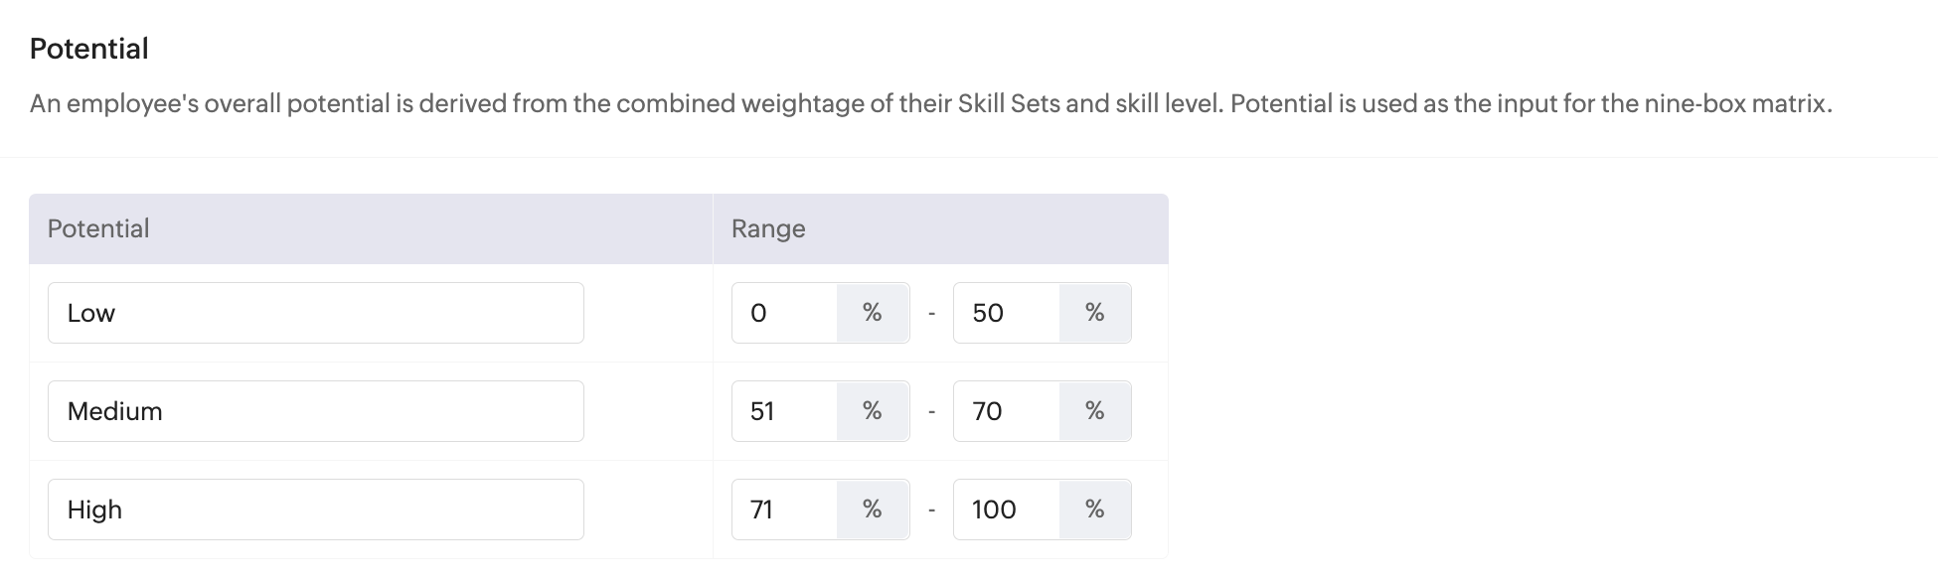
Task: Select the Medium potential name field
Action: point(315,411)
